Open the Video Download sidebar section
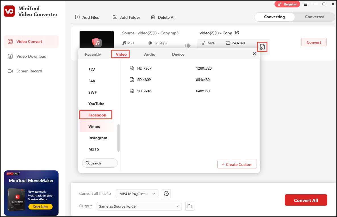337x217 pixels. 31,56
